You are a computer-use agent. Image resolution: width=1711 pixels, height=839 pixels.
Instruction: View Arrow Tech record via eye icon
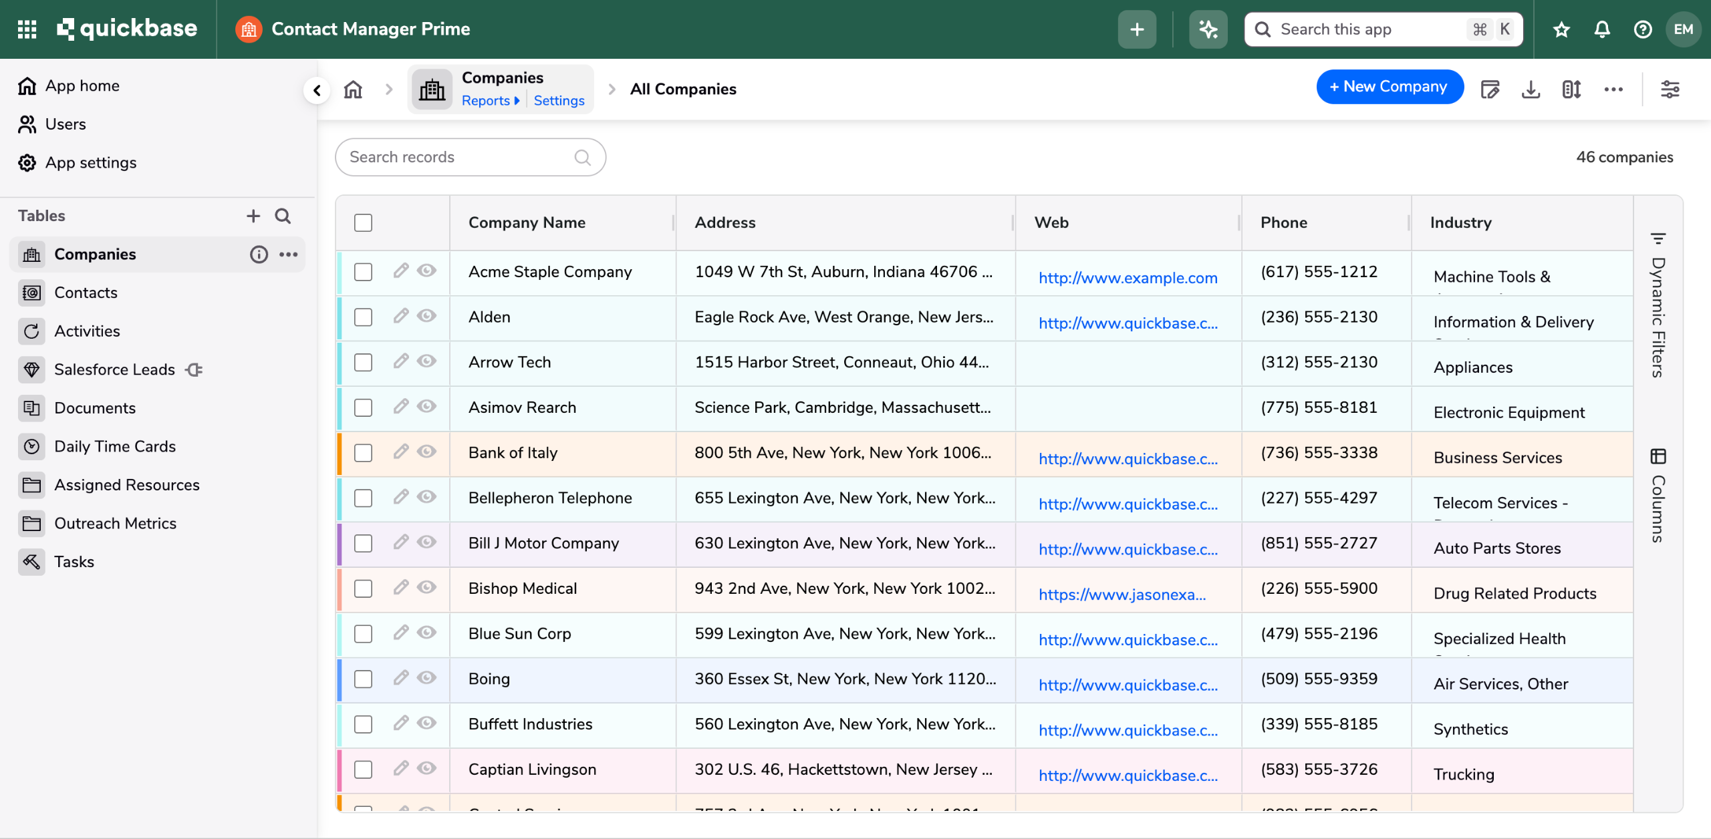426,361
